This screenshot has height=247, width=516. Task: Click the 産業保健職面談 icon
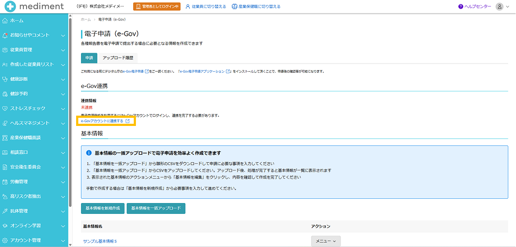[x=4, y=138]
